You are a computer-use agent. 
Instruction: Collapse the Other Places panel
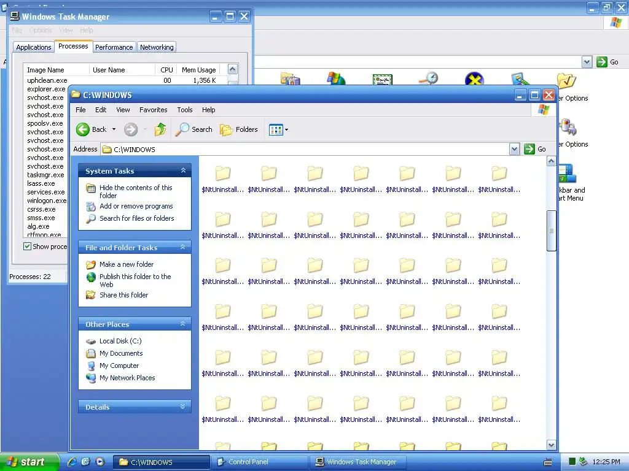tap(183, 324)
